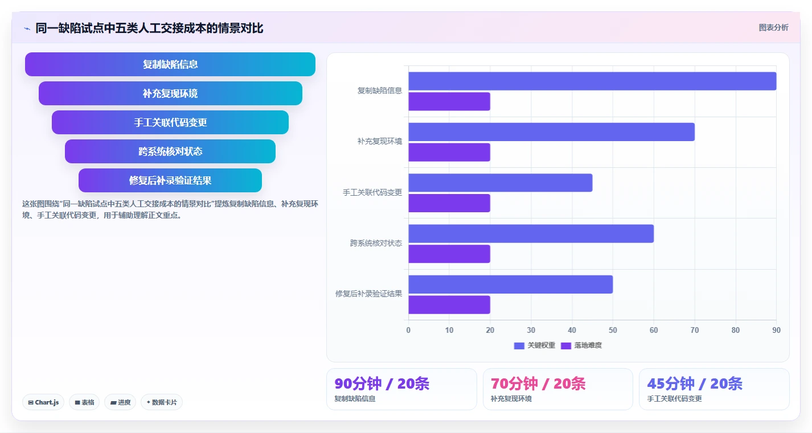Click the 落地难度 bar for 复制缺陷信息

(449, 101)
